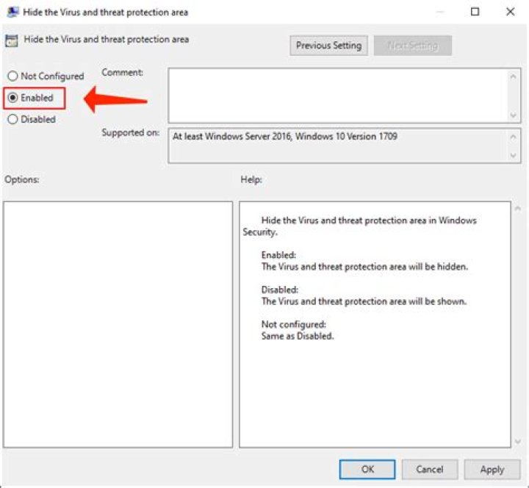Image resolution: width=529 pixels, height=488 pixels.
Task: Click the policy setting icon beside the heading
Action: (12, 40)
